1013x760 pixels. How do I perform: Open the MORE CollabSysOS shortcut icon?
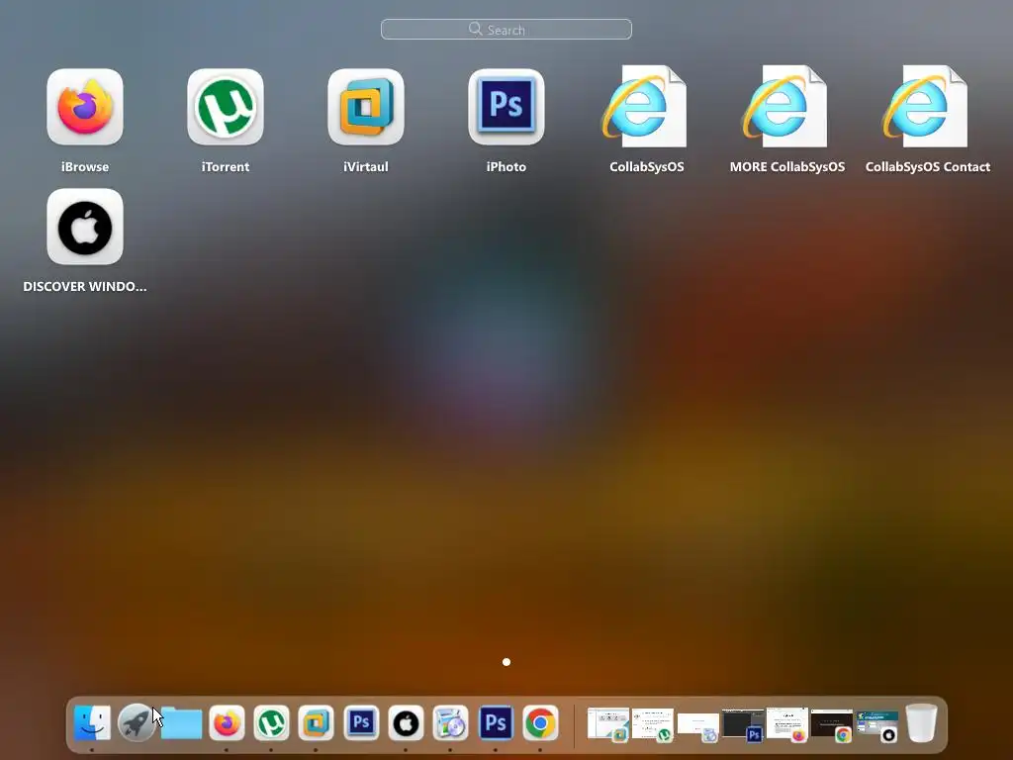click(x=784, y=106)
